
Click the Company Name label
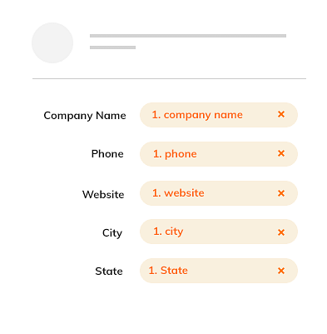pos(85,116)
